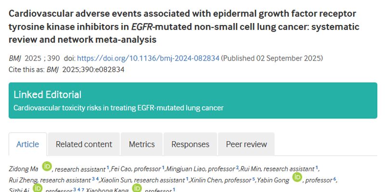Click the article title heading
The height and width of the screenshot is (192, 385).
(x=183, y=26)
